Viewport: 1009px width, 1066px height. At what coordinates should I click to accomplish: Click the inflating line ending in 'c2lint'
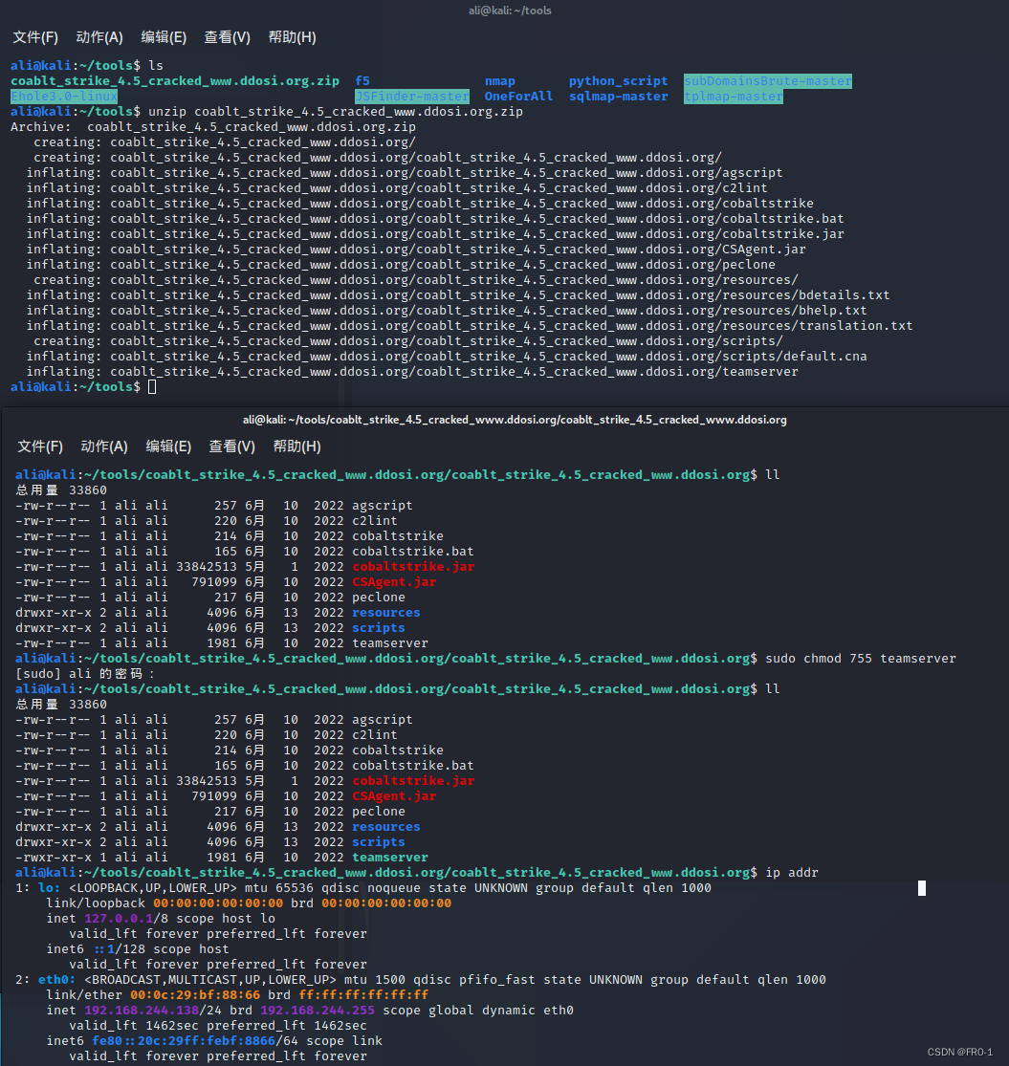coord(397,188)
